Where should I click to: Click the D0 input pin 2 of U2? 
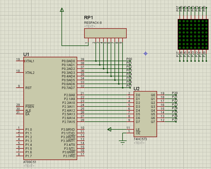[x=130, y=95]
